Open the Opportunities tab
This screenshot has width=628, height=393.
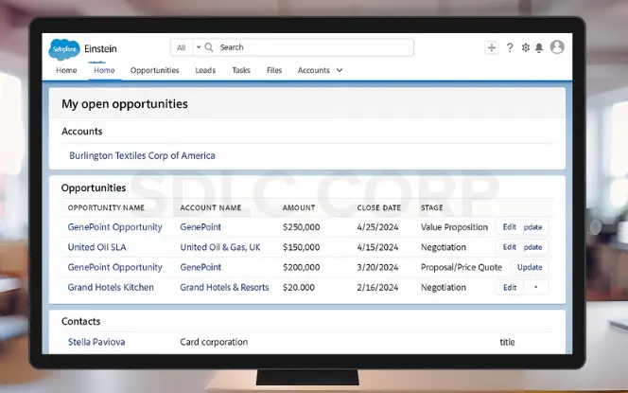click(x=154, y=70)
